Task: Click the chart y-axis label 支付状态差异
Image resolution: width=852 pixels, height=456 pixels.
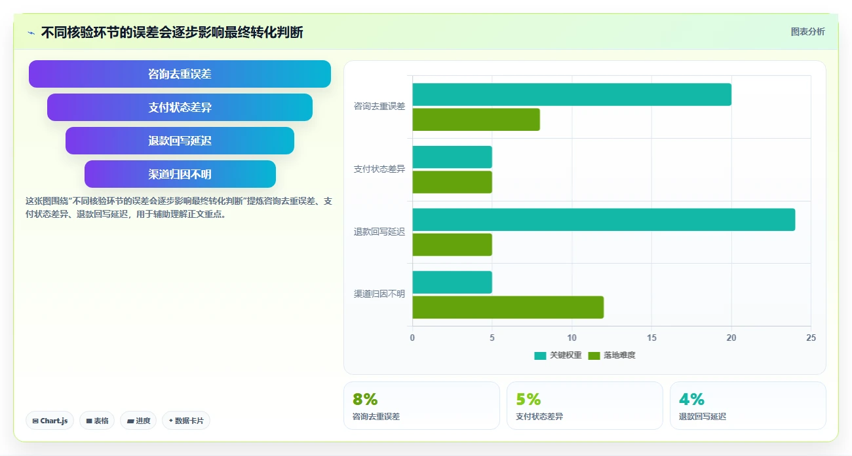Action: (x=379, y=169)
